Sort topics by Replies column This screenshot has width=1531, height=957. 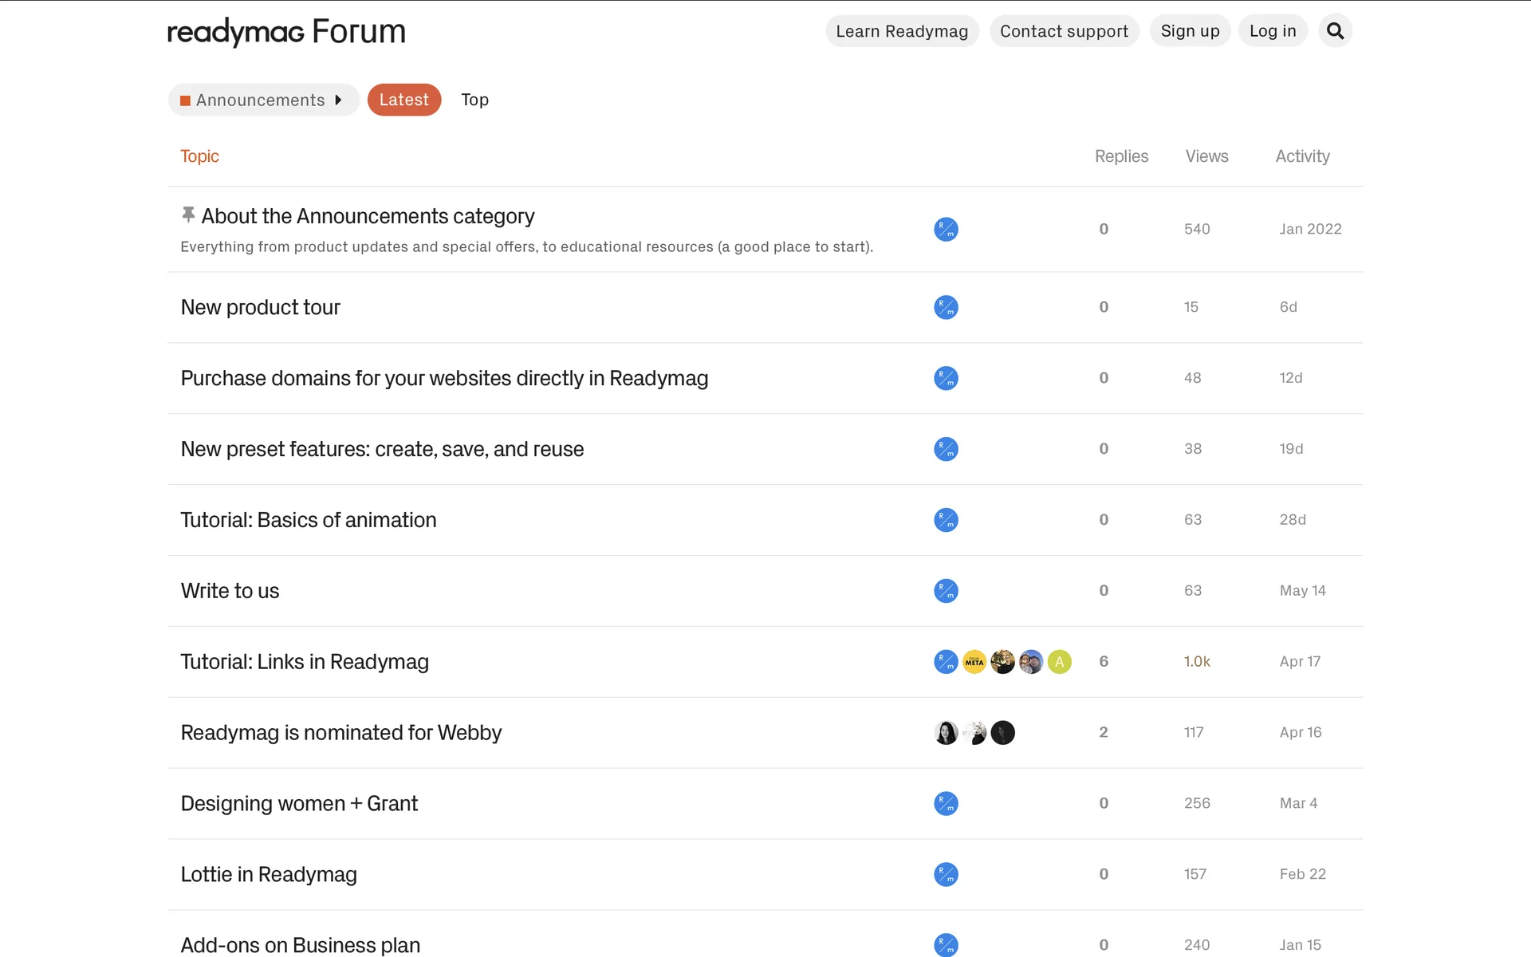click(x=1121, y=156)
